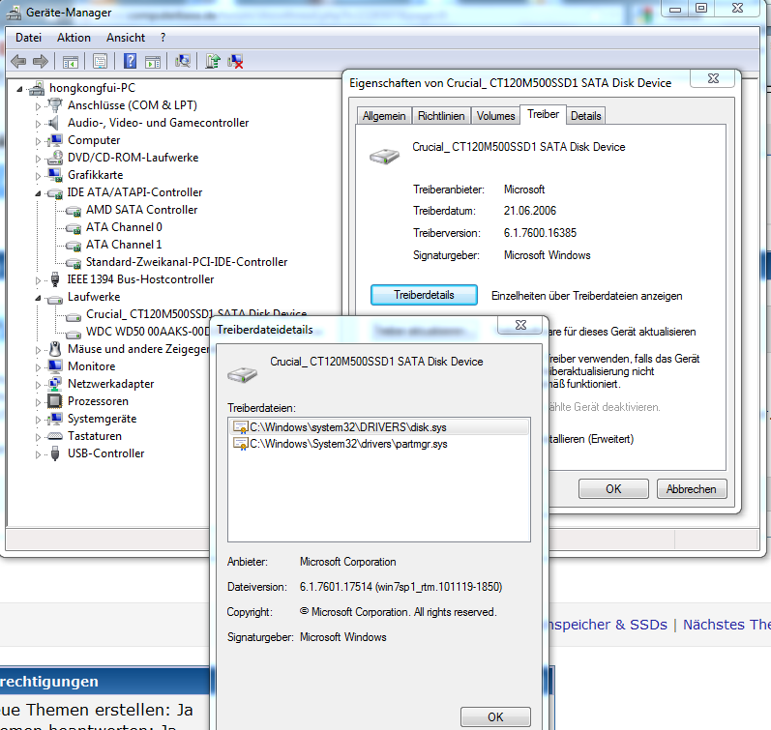Image resolution: width=771 pixels, height=730 pixels.
Task: Click the DVD/CD-ROM-Laufwerke disc icon
Action: coord(54,158)
